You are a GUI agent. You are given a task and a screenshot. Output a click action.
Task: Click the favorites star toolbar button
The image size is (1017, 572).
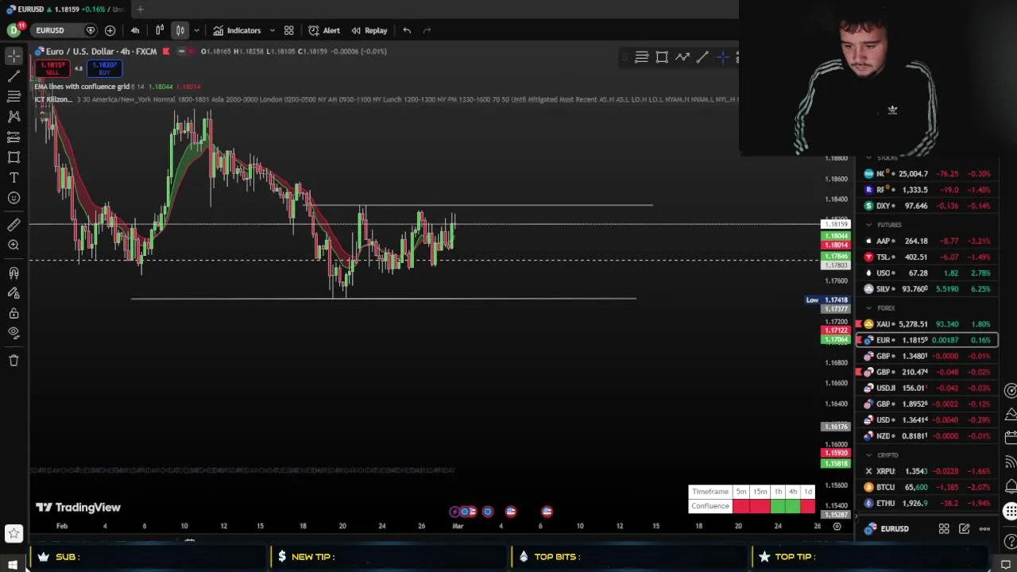pyautogui.click(x=14, y=533)
